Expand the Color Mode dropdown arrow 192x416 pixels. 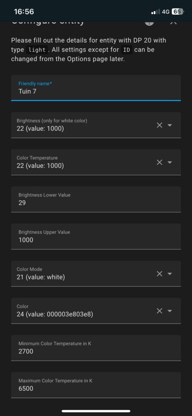(x=170, y=274)
